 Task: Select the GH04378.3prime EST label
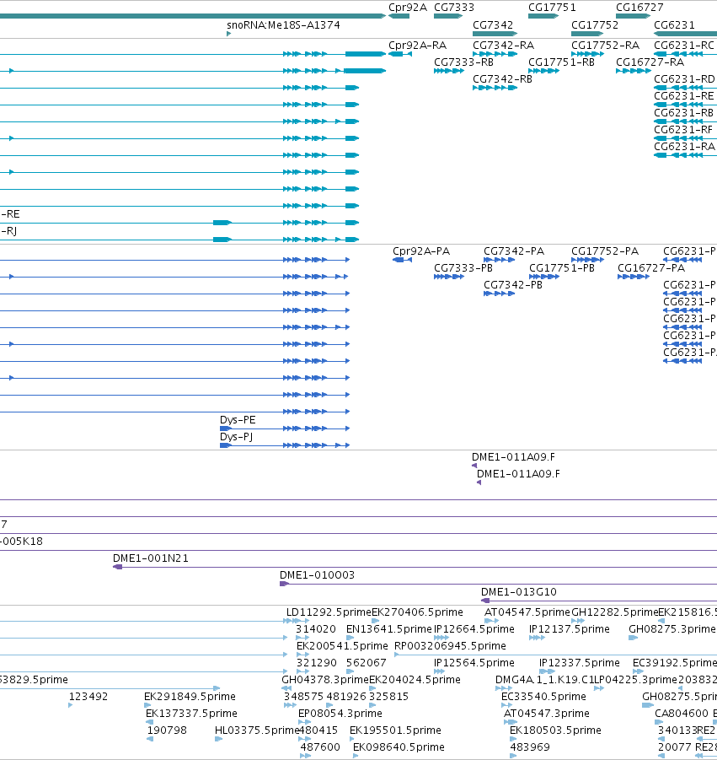(x=325, y=680)
